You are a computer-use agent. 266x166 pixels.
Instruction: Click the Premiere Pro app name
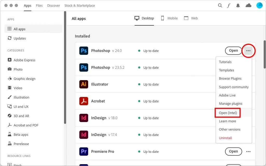pos(103,152)
